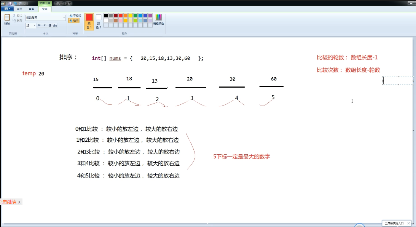The image size is (416, 227).
Task: Click the Redo arrow icon
Action: pyautogui.click(x=20, y=3)
